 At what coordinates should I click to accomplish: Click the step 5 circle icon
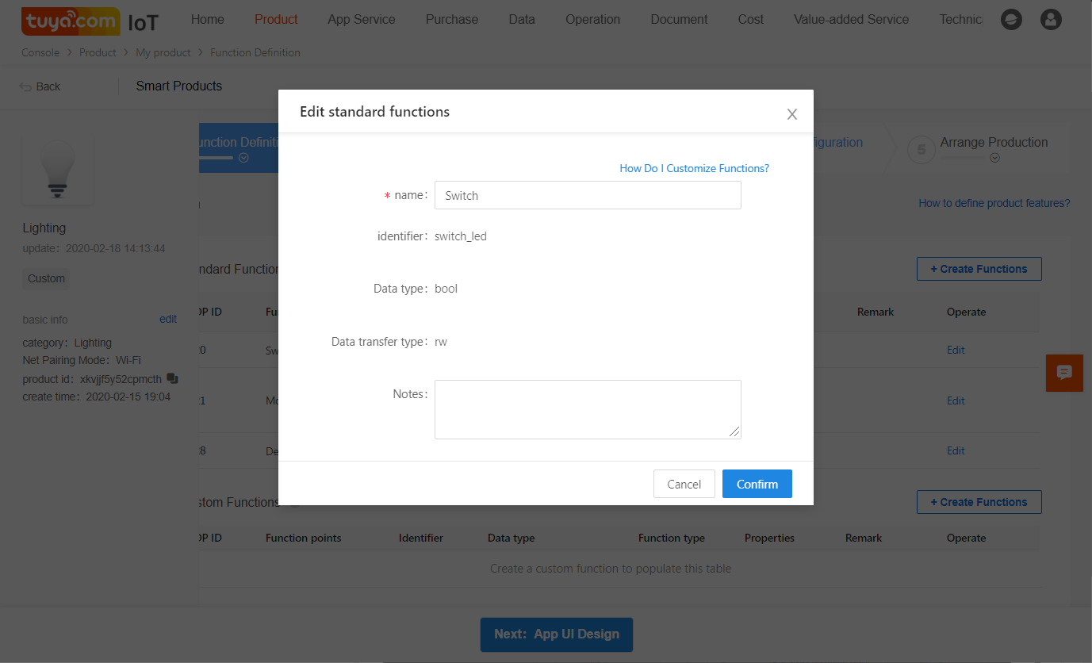(x=921, y=149)
